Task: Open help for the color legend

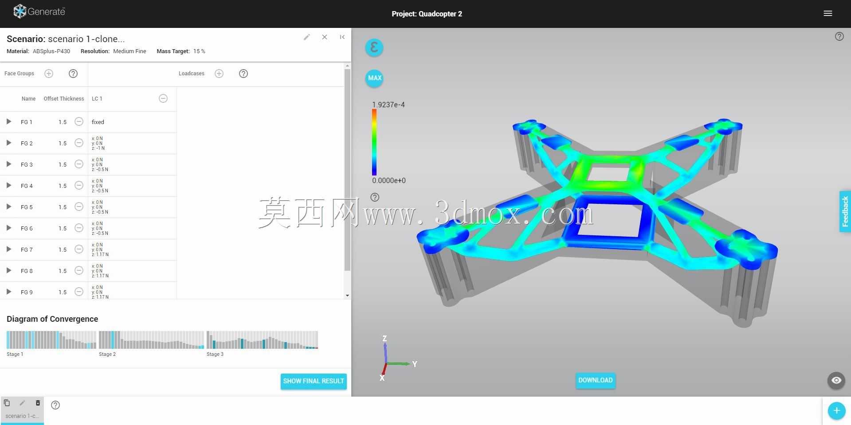Action: point(375,197)
